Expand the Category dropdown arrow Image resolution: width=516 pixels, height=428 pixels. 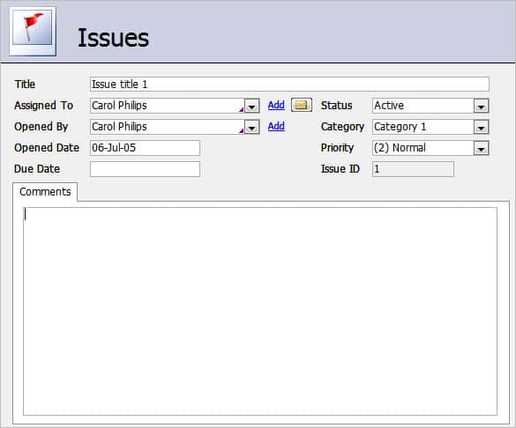(x=481, y=128)
